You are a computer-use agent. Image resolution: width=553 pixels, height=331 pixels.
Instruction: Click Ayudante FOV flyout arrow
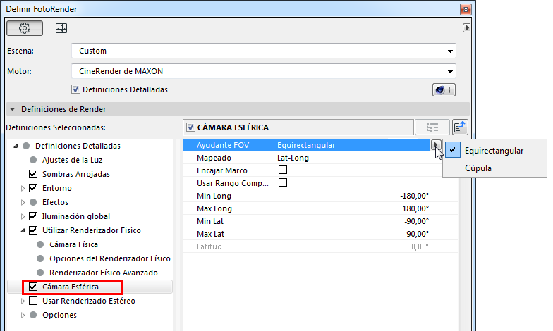(436, 145)
